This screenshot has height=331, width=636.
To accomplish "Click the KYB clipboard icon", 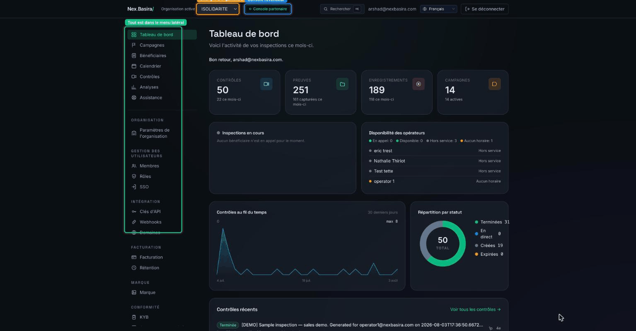I will point(134,317).
